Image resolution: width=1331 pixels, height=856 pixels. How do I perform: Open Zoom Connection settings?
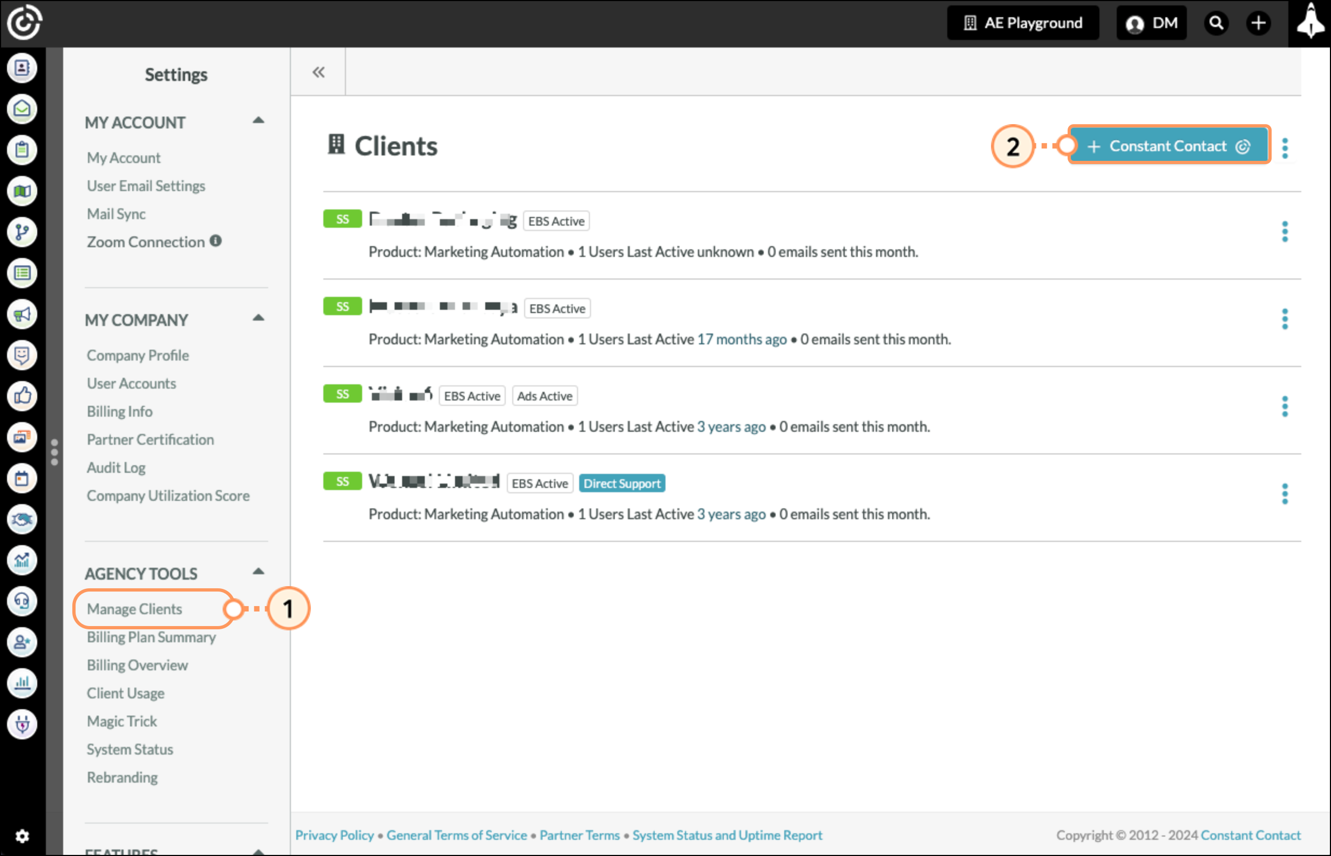point(146,242)
